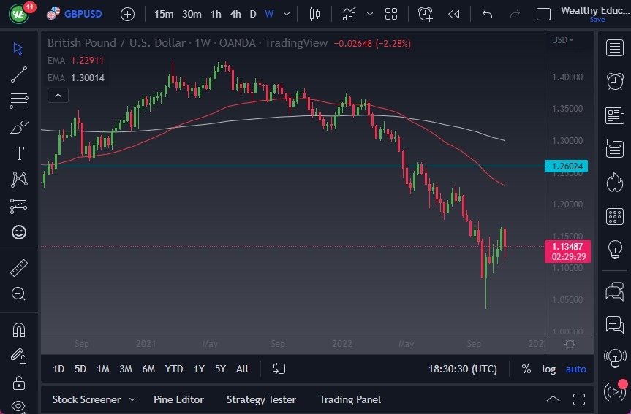Image resolution: width=631 pixels, height=414 pixels.
Task: Select the trend line drawing tool
Action: tap(19, 74)
